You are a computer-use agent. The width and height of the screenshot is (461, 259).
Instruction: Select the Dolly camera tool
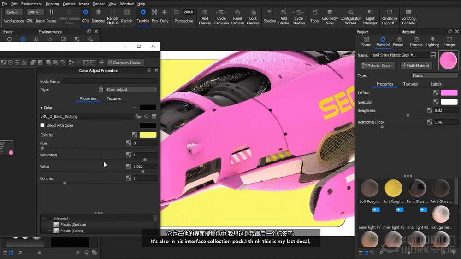tap(165, 16)
